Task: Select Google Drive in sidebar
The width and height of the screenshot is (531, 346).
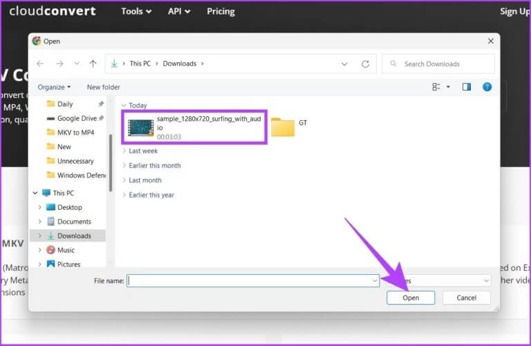Action: tap(77, 118)
